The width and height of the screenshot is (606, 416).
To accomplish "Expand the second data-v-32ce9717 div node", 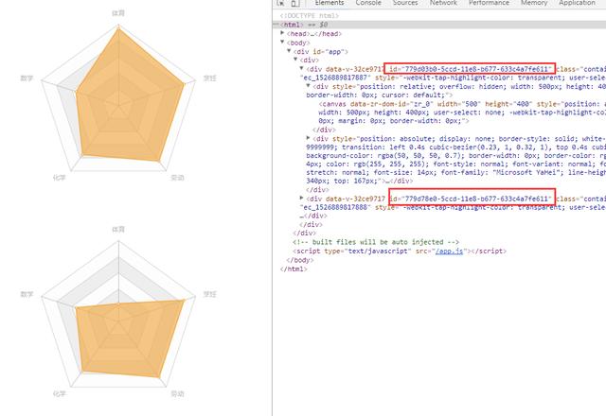I will (x=301, y=198).
